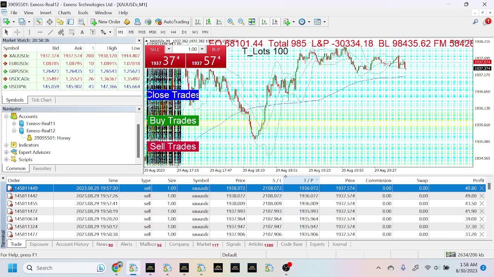Click the New Order button
Viewport: 494px width, 277px height.
(105, 22)
